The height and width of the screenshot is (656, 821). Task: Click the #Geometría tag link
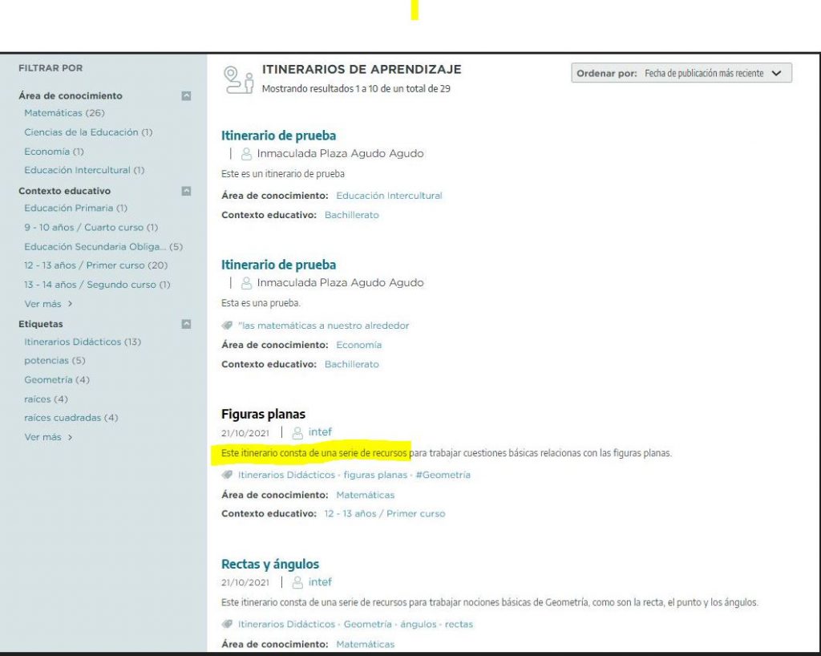pyautogui.click(x=443, y=475)
